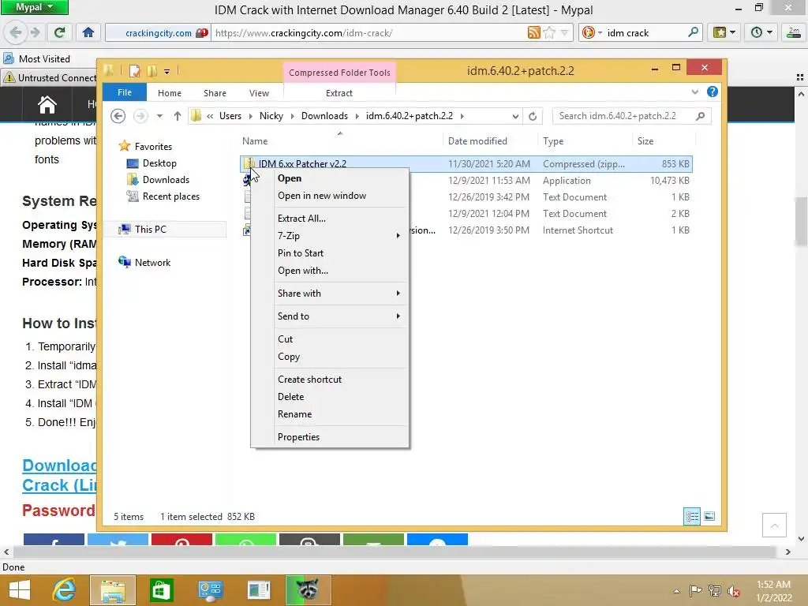Click the website home icon in crackingcity navbar
The height and width of the screenshot is (606, 808).
47,105
